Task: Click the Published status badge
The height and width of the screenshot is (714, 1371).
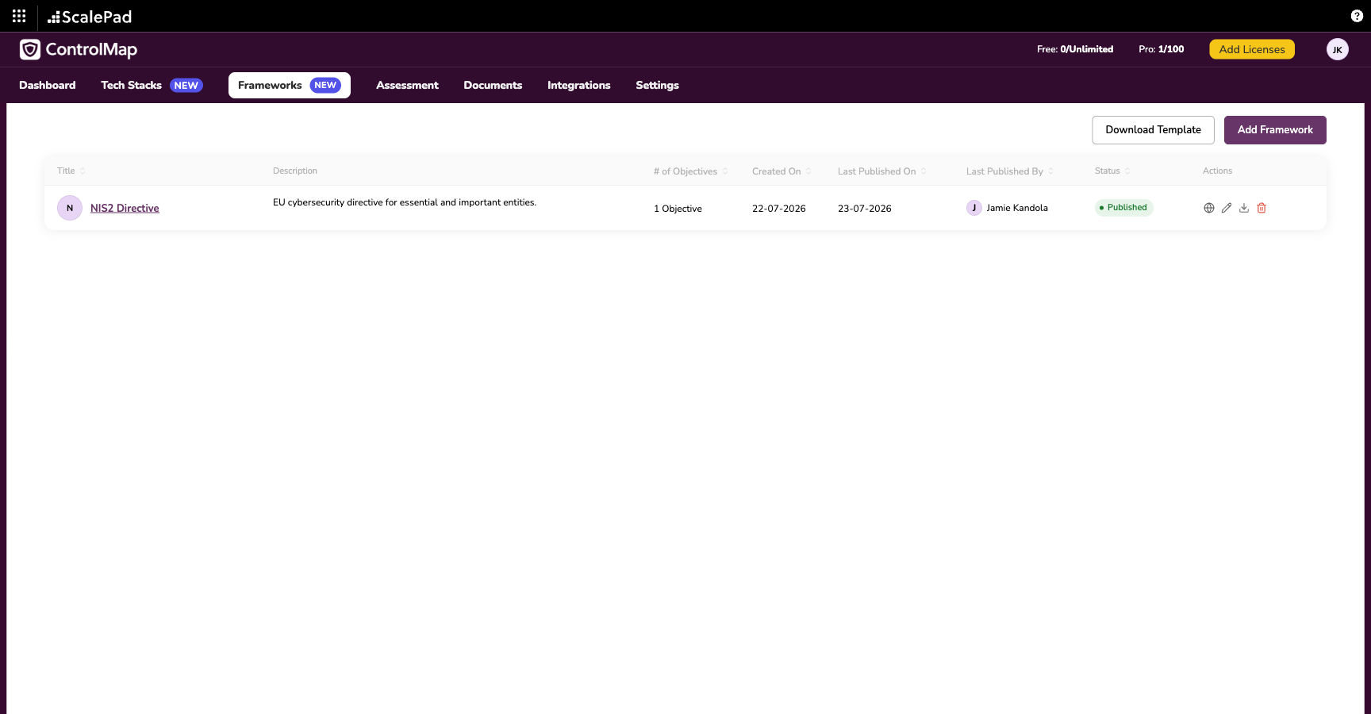Action: (1123, 208)
